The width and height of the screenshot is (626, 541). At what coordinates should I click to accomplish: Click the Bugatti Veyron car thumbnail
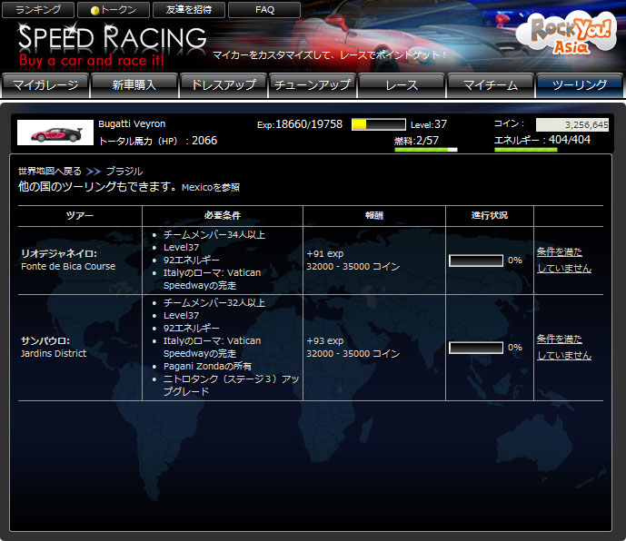point(55,133)
